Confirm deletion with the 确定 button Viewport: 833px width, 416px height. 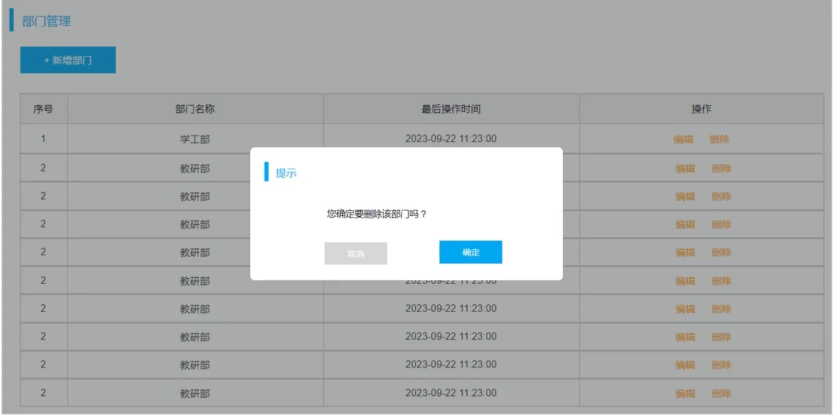(470, 252)
